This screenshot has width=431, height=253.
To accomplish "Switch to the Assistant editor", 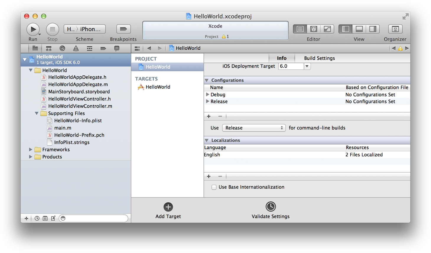I will 313,29.
